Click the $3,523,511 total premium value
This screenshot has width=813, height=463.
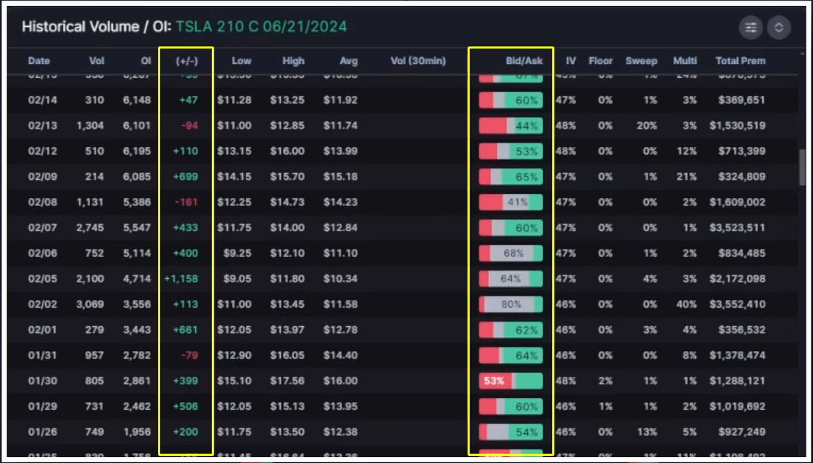(x=738, y=228)
